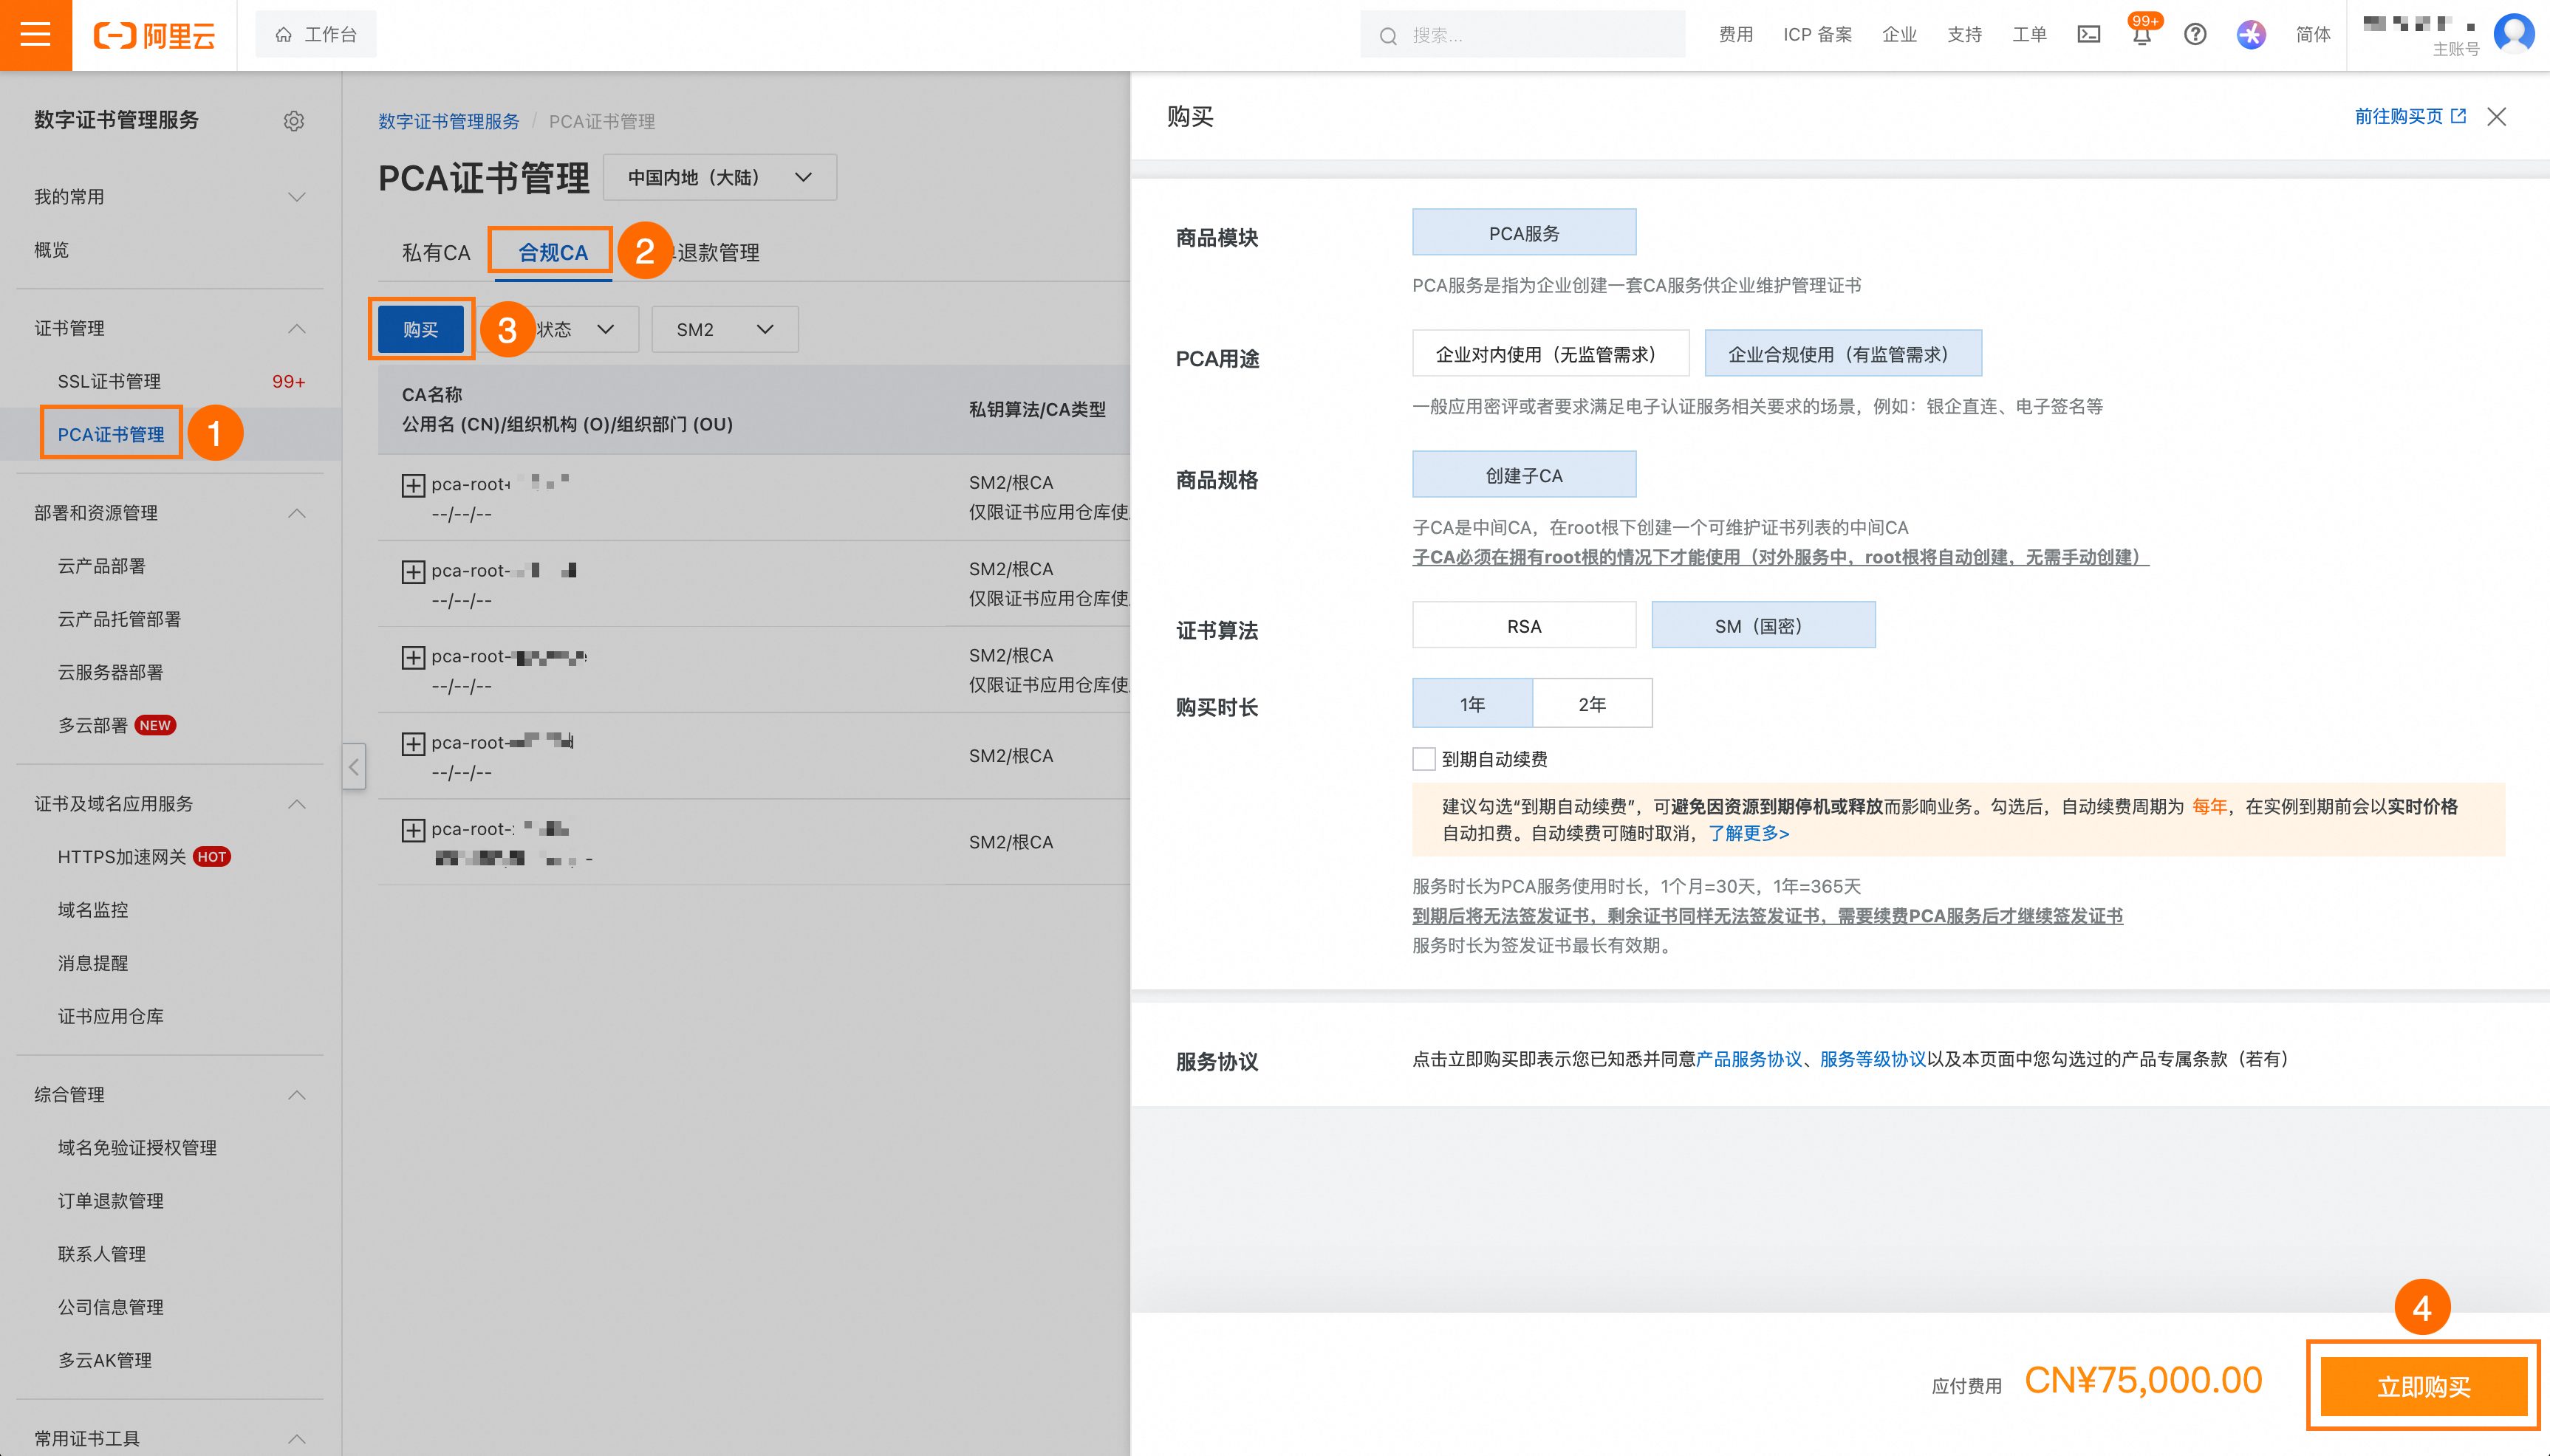Screen dimensions: 2550x1456
Task: Switch to the 合规CA tab
Action: click(553, 252)
